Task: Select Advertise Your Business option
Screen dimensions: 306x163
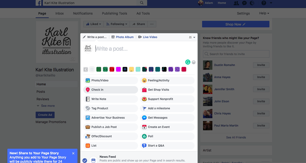Action: 111,118
